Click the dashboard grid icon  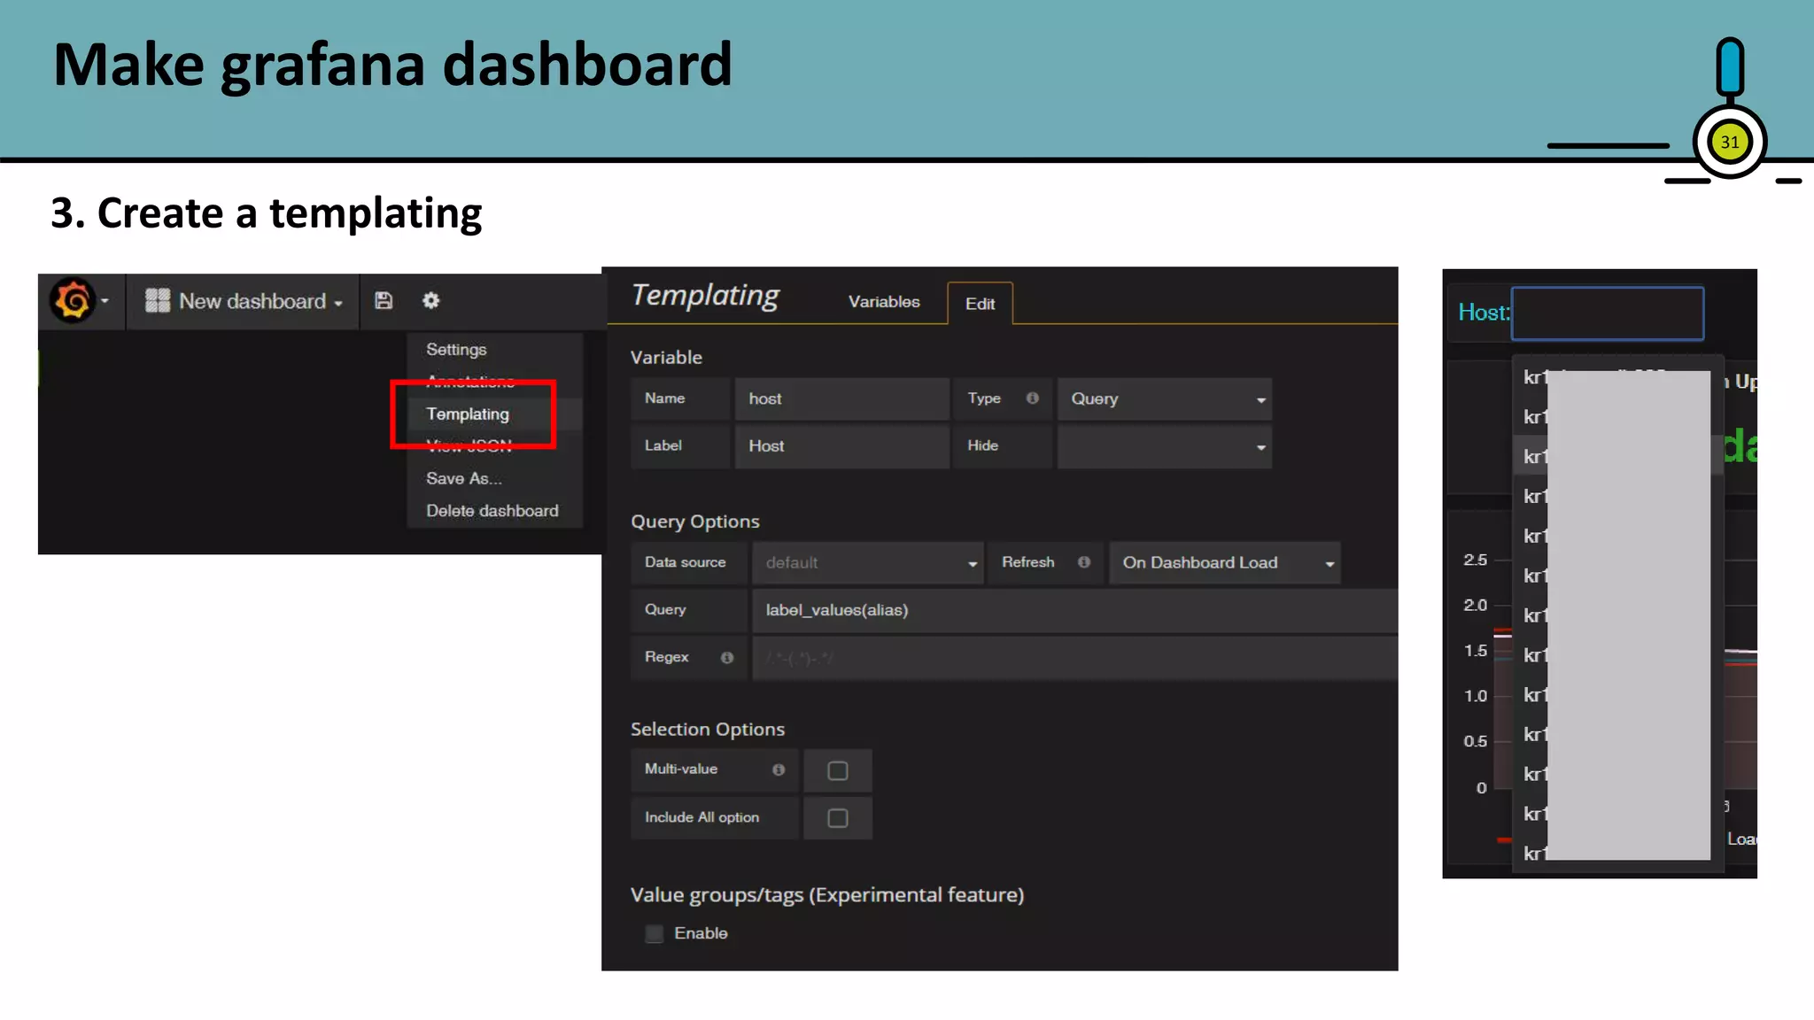158,301
